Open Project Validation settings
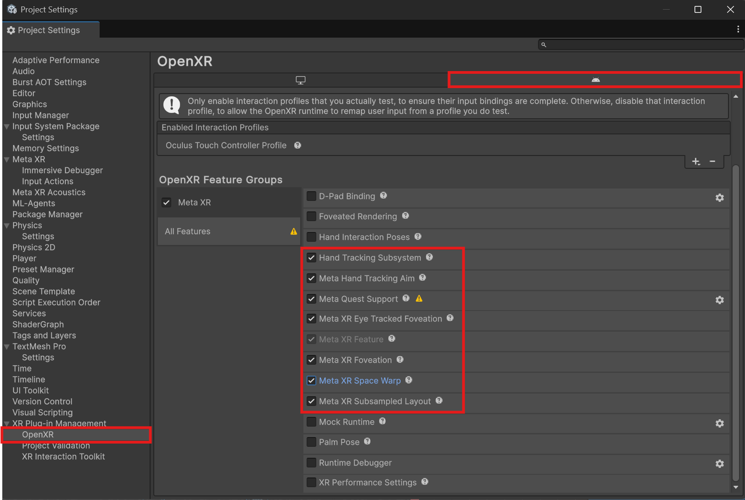 pos(56,445)
